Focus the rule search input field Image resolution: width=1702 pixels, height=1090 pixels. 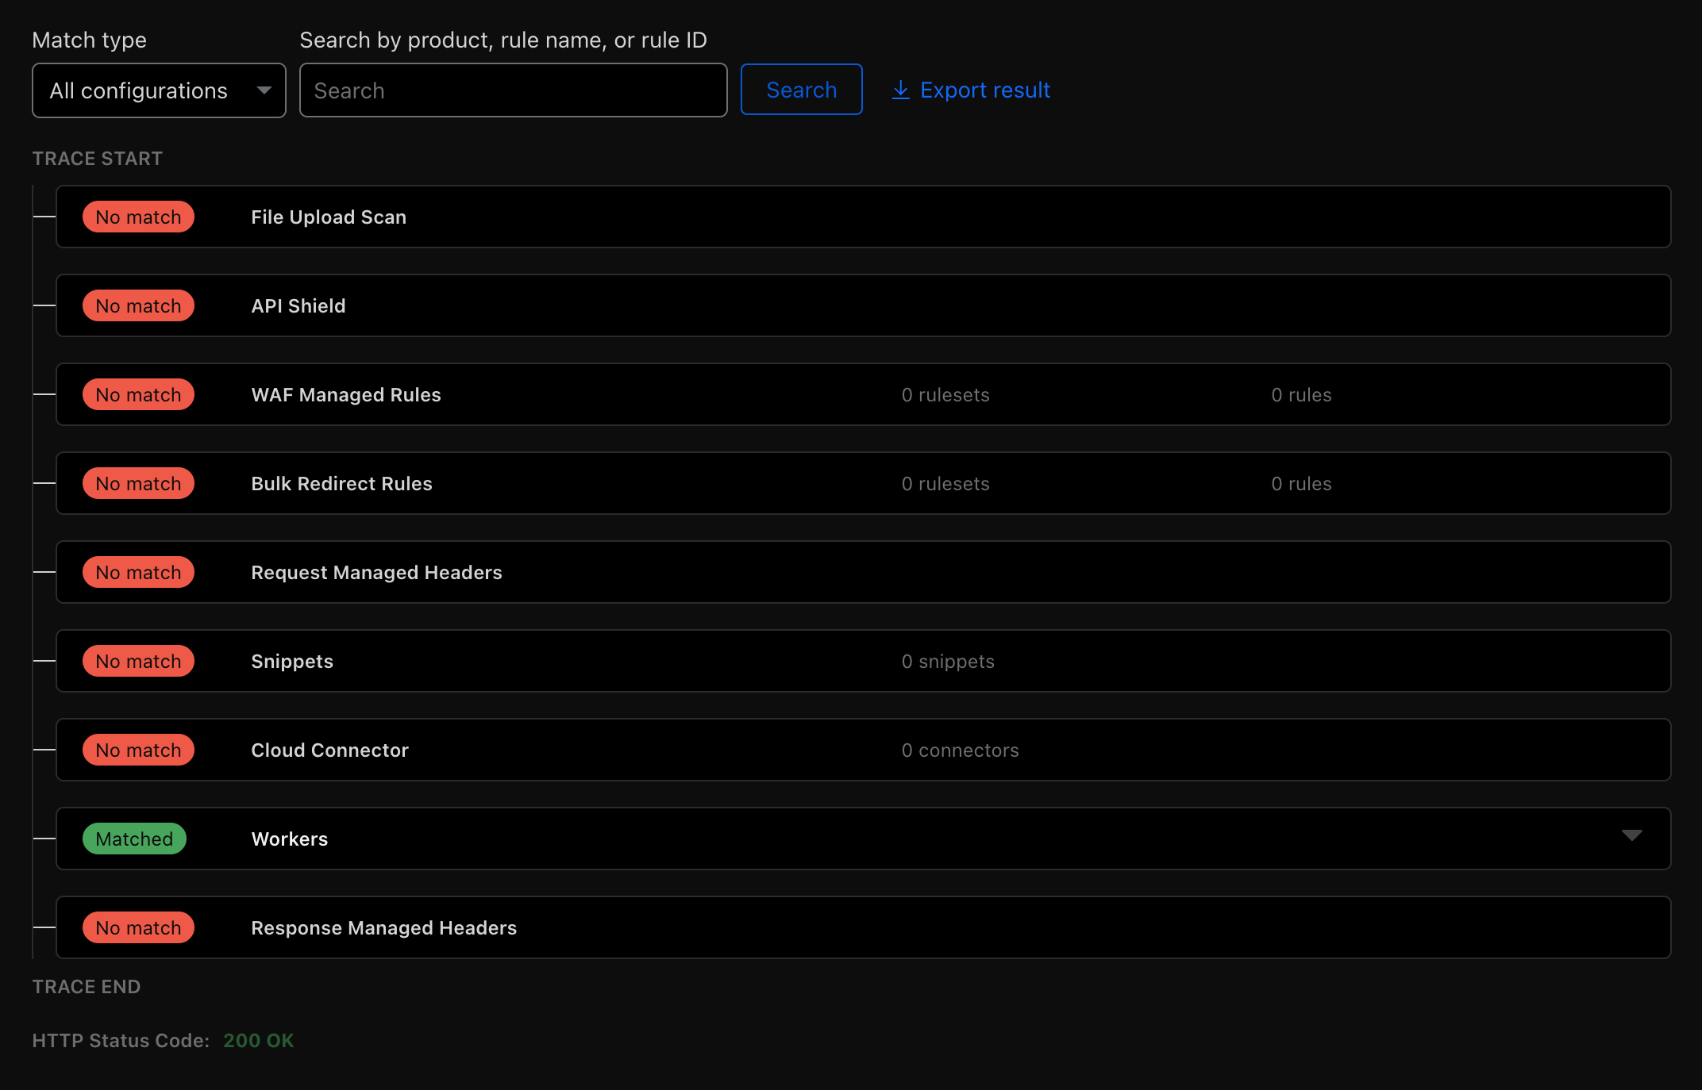click(x=513, y=90)
